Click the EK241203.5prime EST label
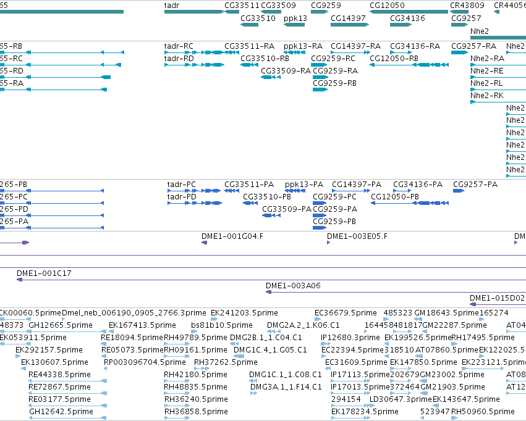Image resolution: width=526 pixels, height=421 pixels. [x=244, y=313]
